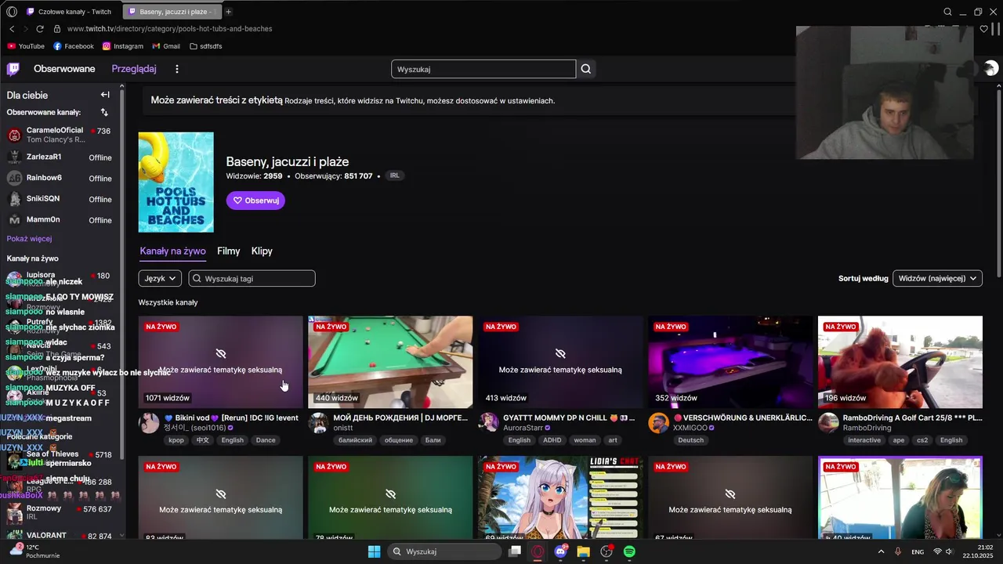Click the purple Obserwuj follow button
The height and width of the screenshot is (564, 1003).
255,201
